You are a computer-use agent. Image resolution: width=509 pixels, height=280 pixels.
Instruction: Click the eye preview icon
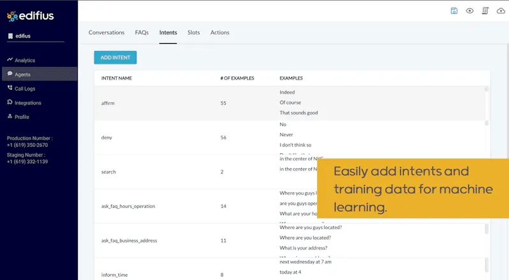click(x=469, y=11)
